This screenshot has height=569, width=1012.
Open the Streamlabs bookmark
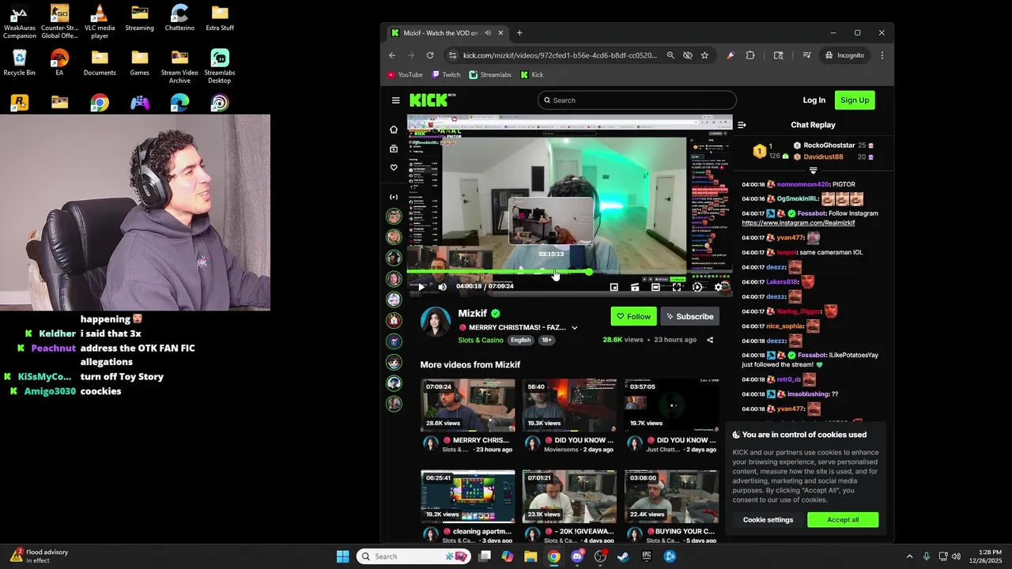coord(490,75)
